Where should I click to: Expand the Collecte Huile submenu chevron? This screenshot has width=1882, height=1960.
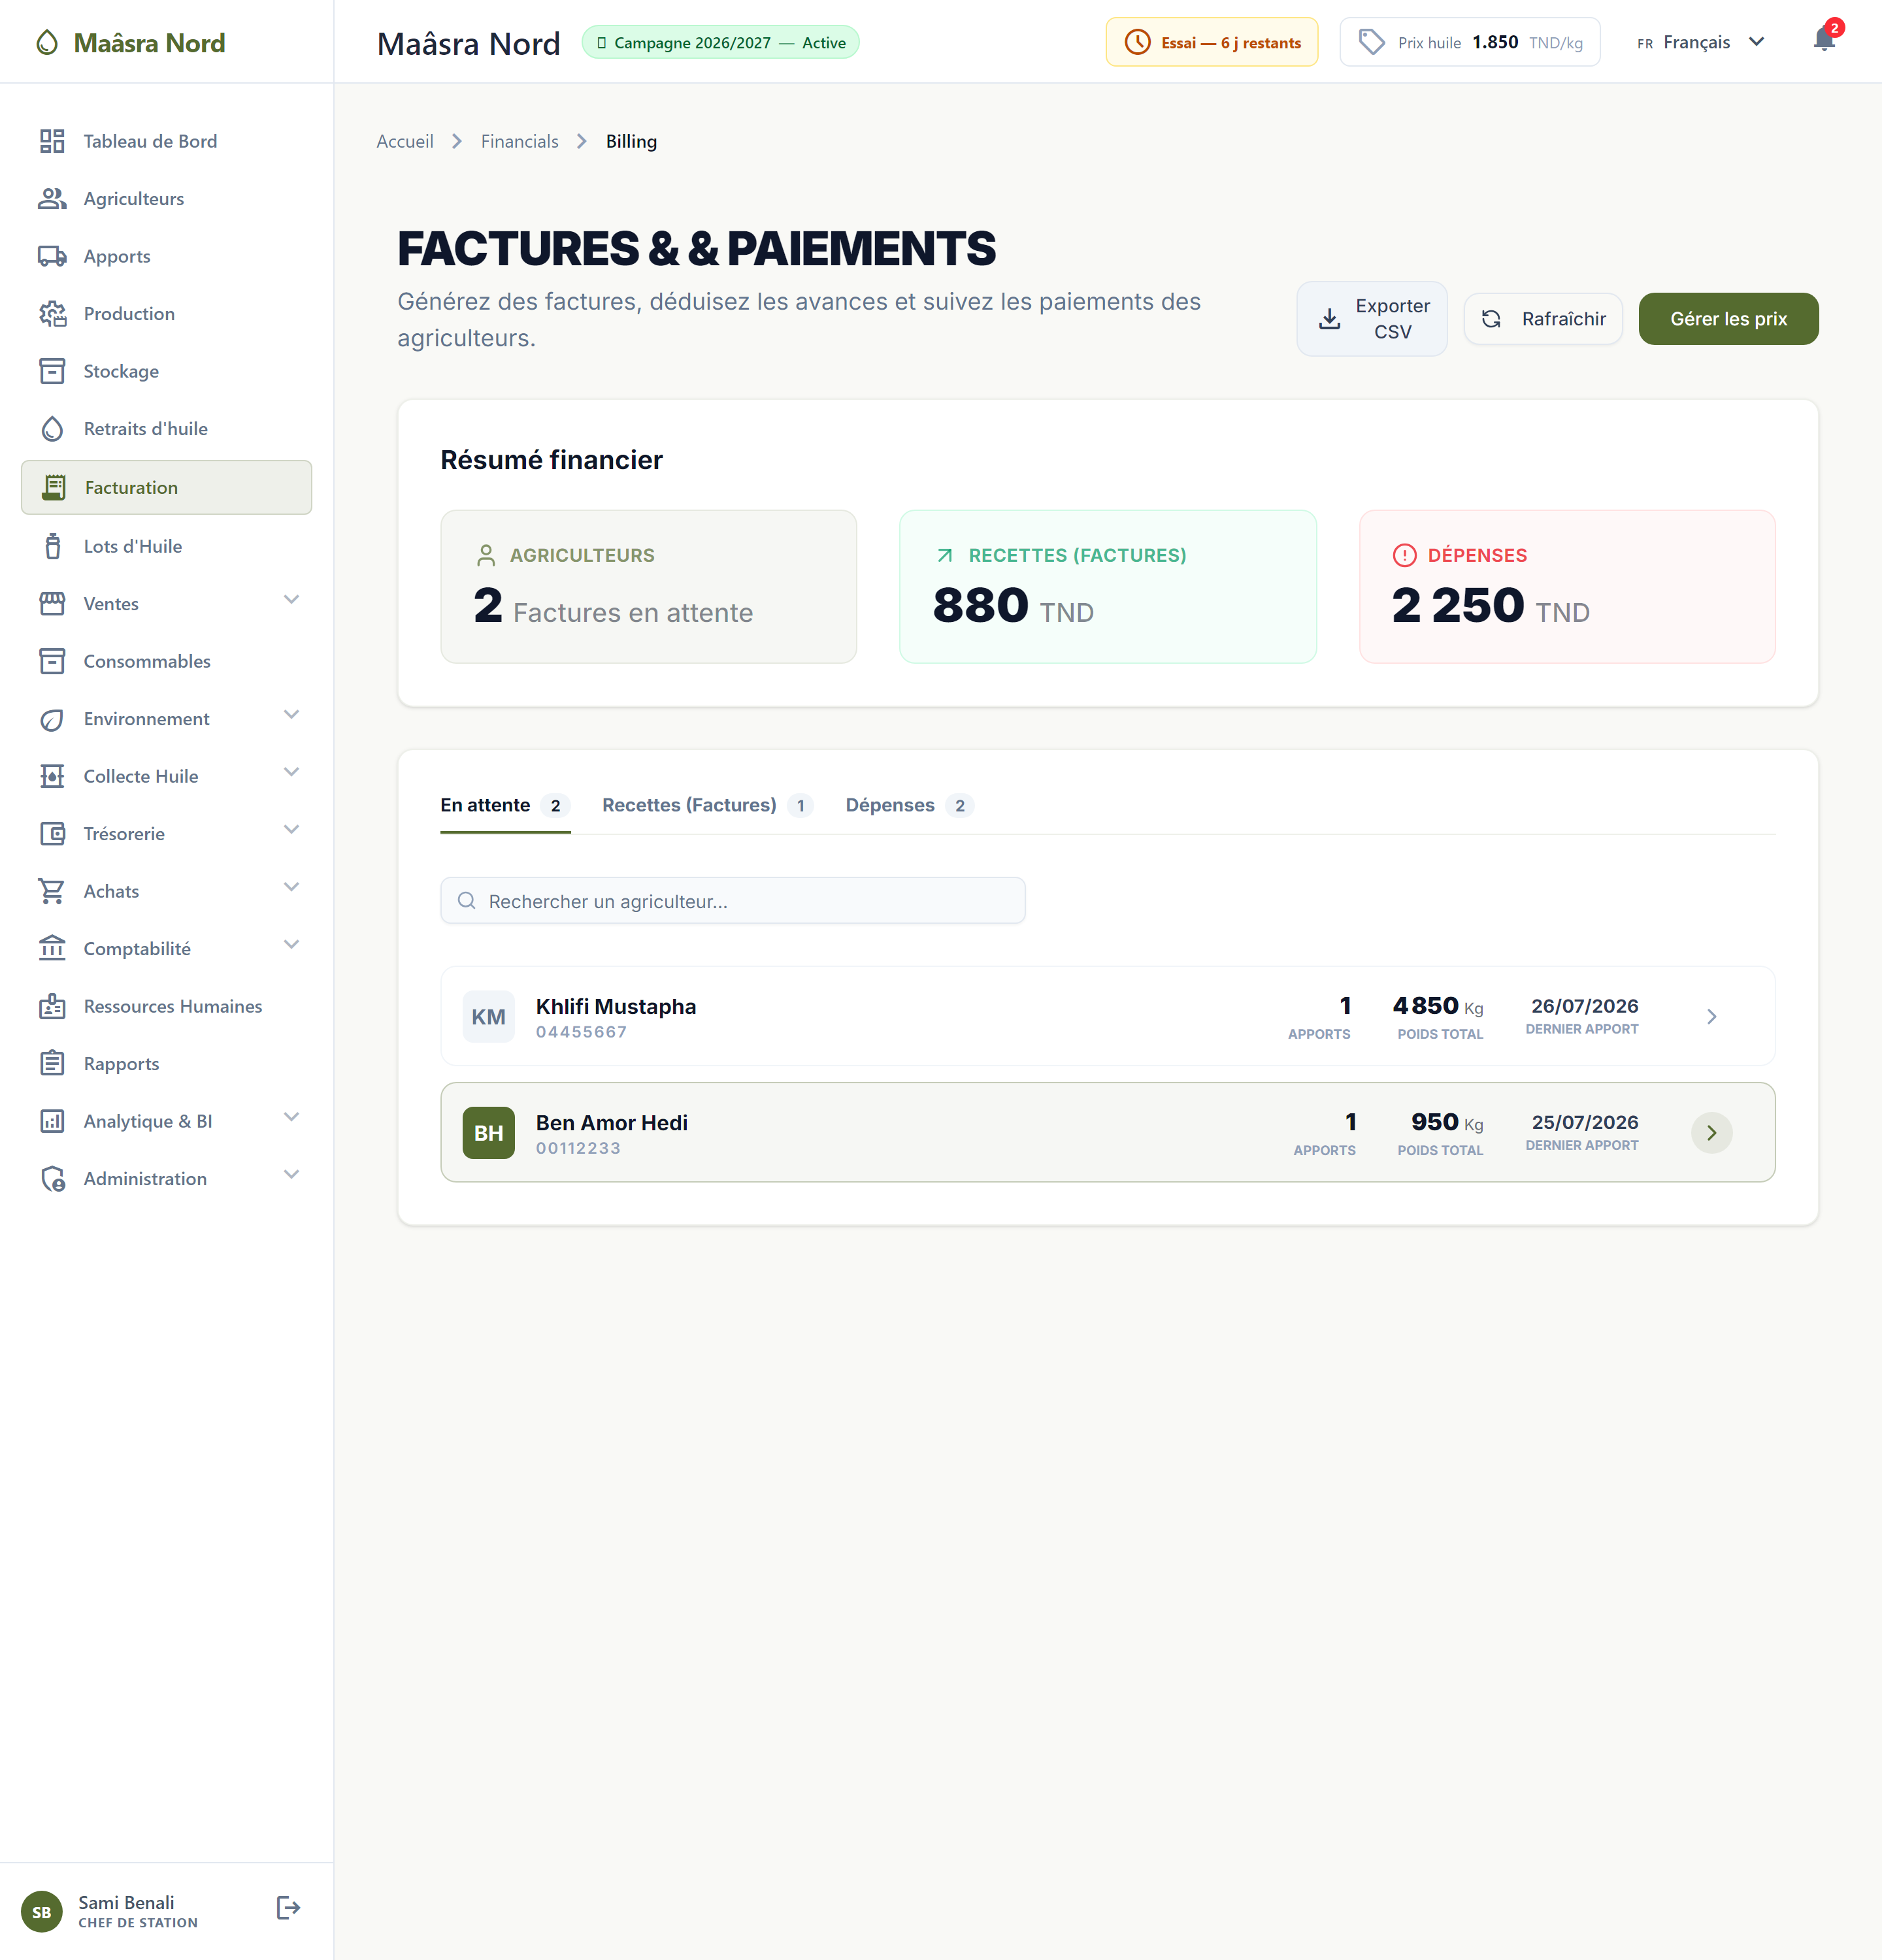[291, 772]
